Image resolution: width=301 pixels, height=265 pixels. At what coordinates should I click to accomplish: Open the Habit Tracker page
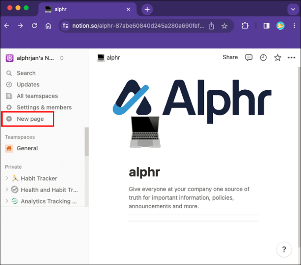pos(39,178)
